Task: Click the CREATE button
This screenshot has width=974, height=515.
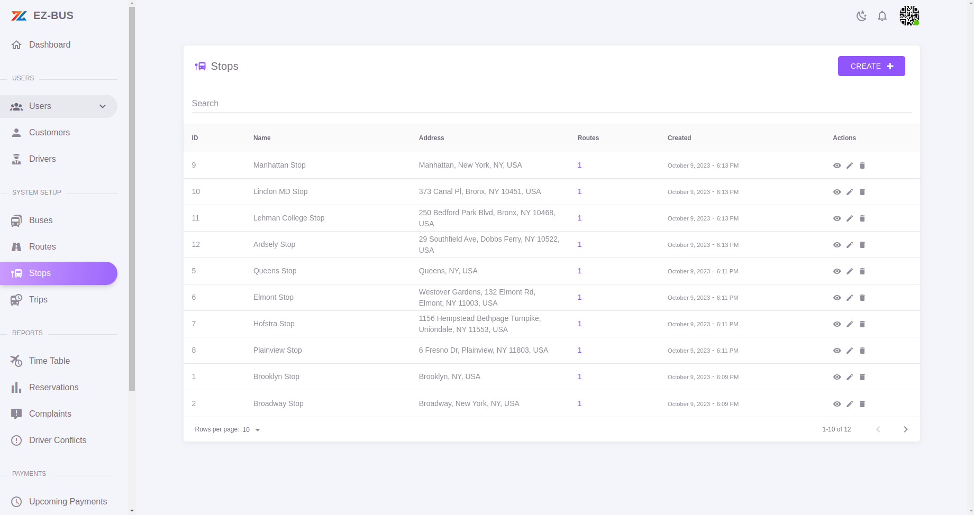Action: 871,66
